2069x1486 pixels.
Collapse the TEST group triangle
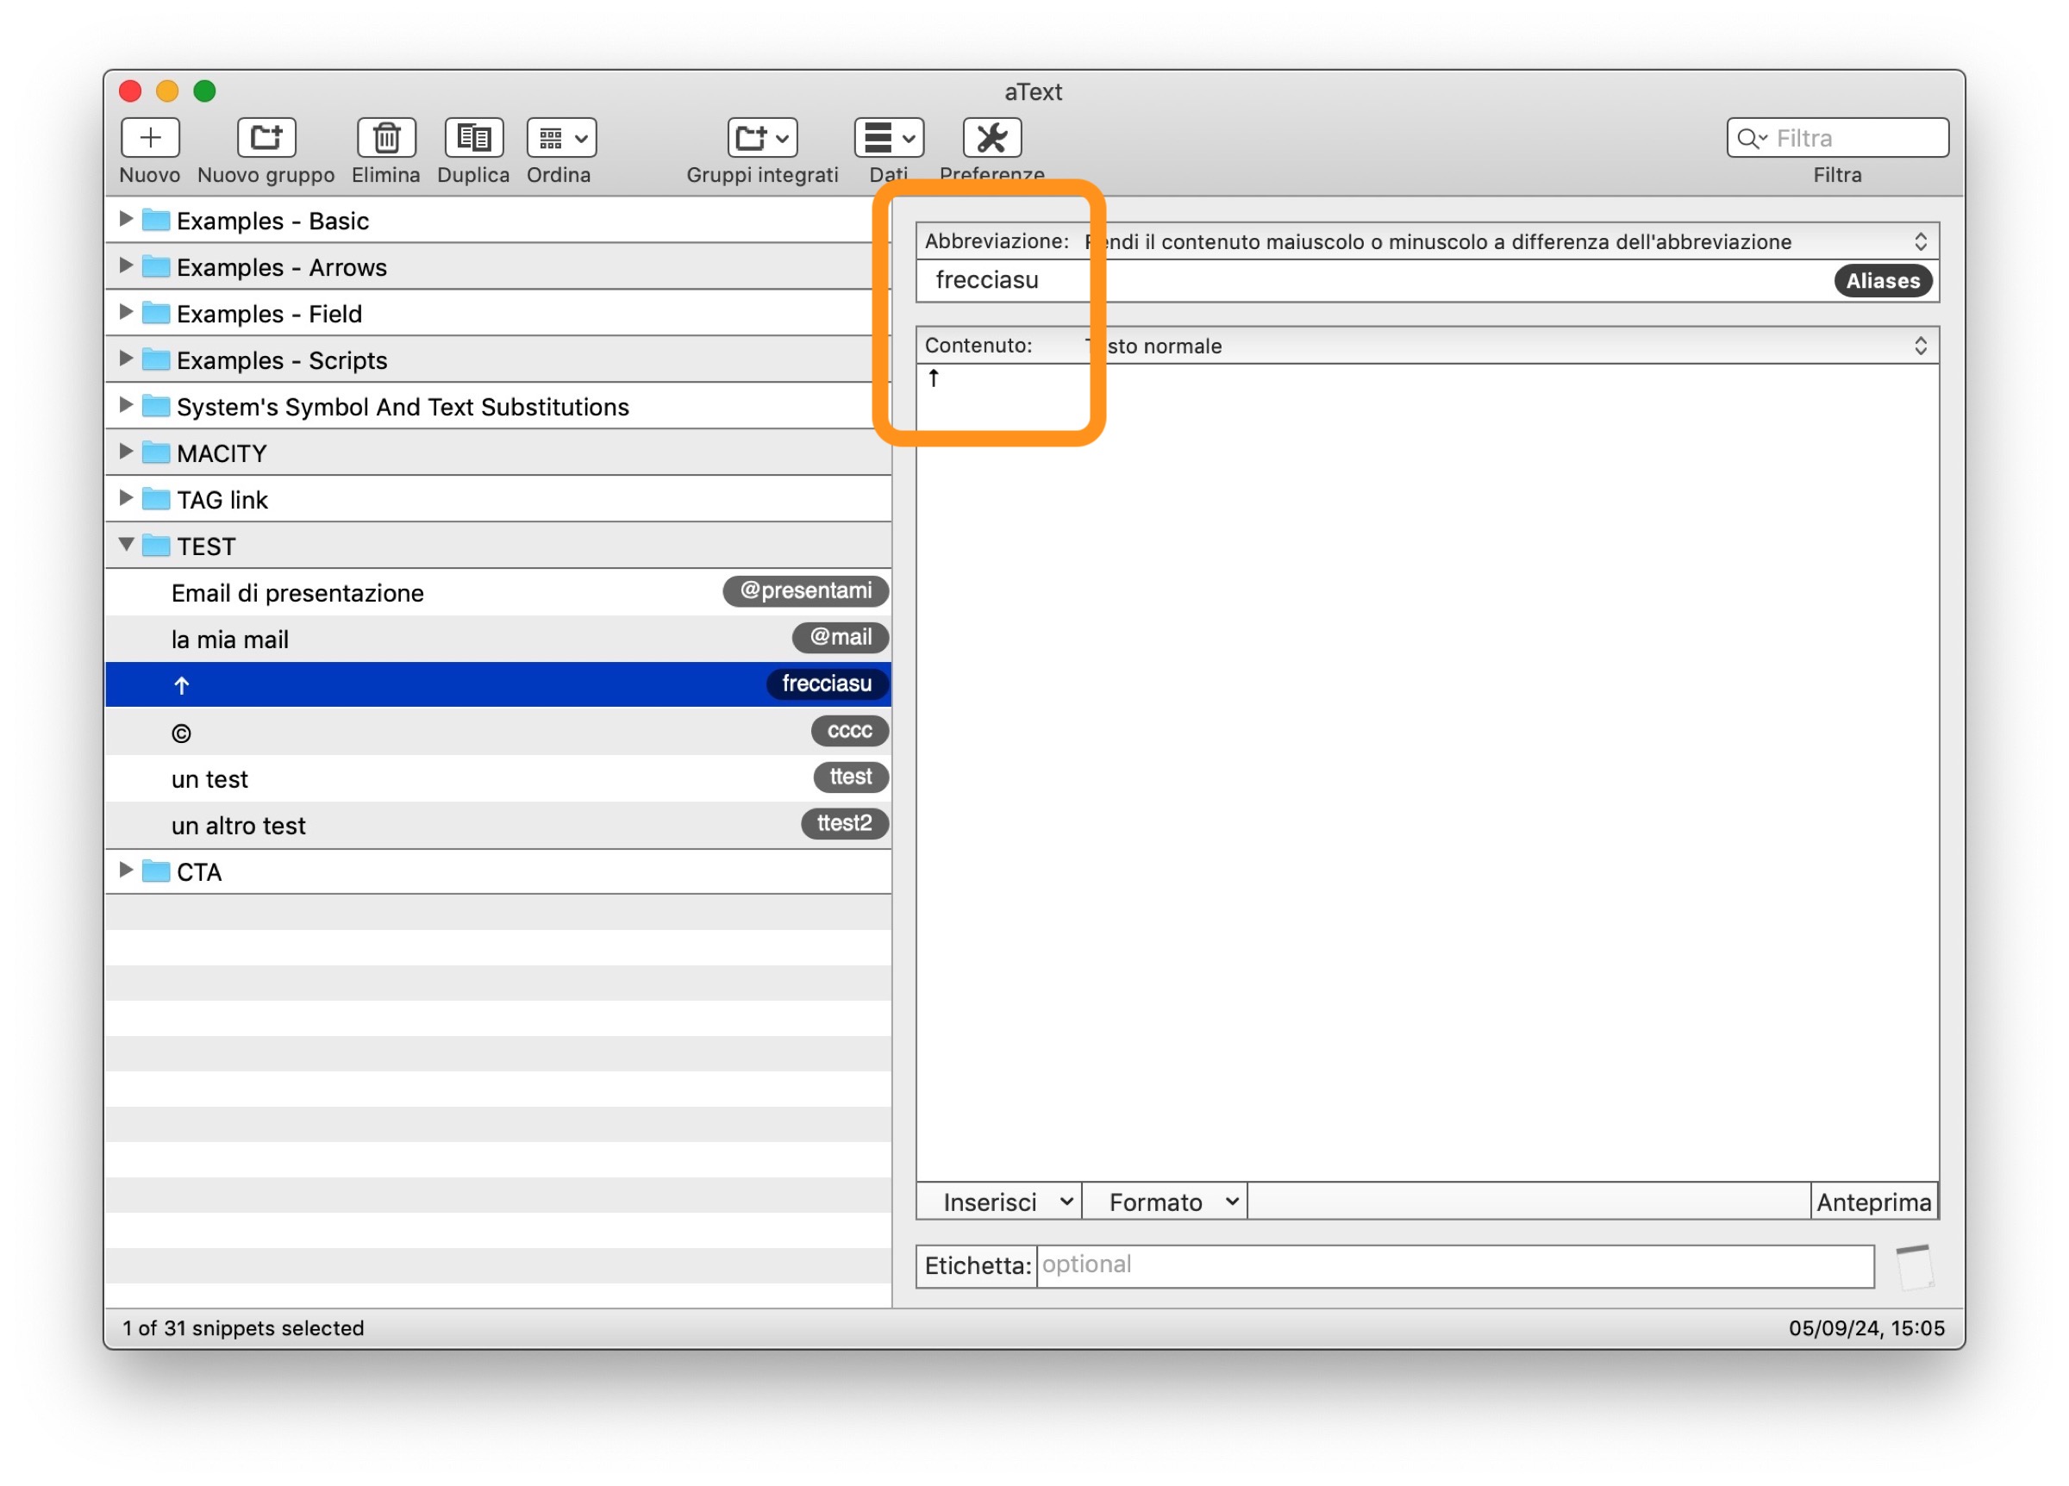click(x=126, y=545)
